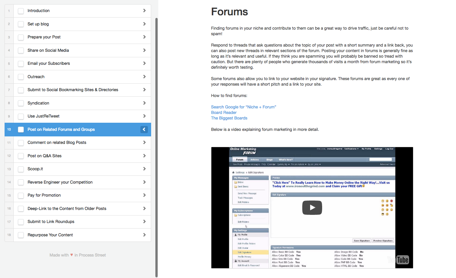Open chevron for Share on Social Media
Image resolution: width=456 pixels, height=278 pixels.
(144, 50)
